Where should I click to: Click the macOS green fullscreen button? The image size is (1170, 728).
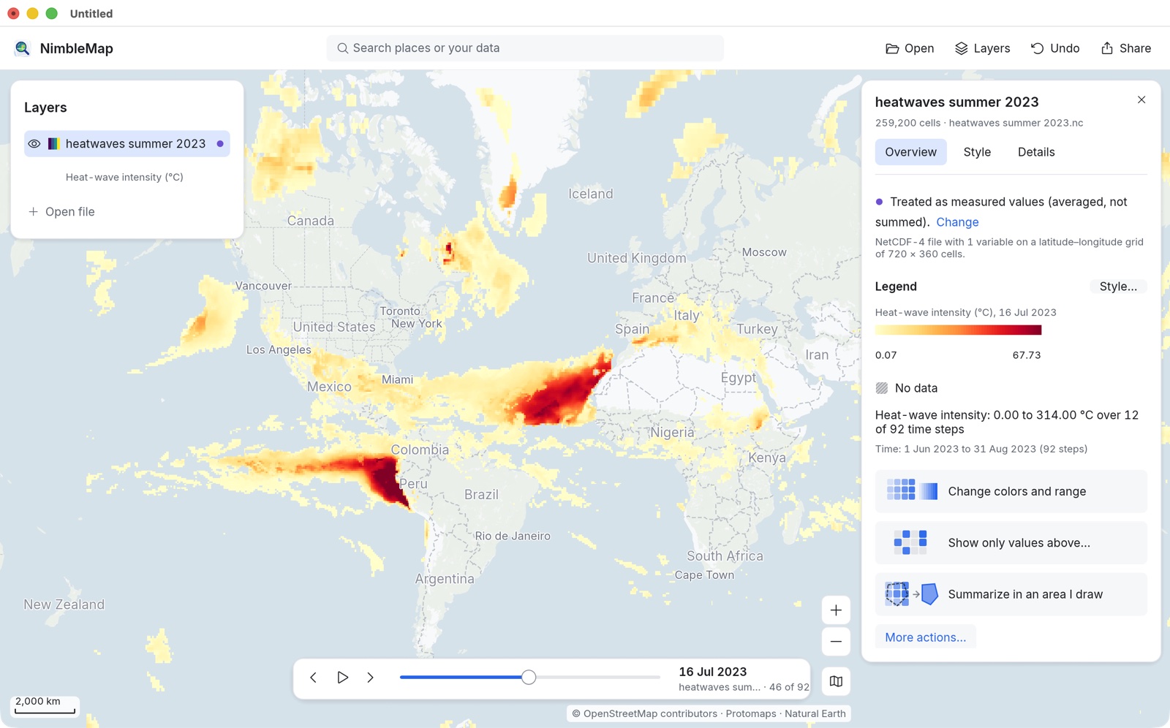pyautogui.click(x=51, y=13)
